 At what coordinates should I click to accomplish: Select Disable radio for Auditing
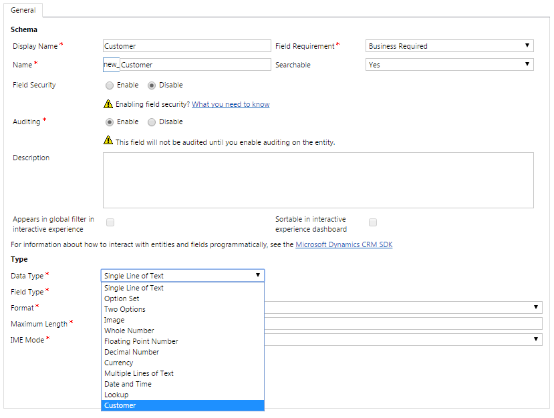click(152, 122)
